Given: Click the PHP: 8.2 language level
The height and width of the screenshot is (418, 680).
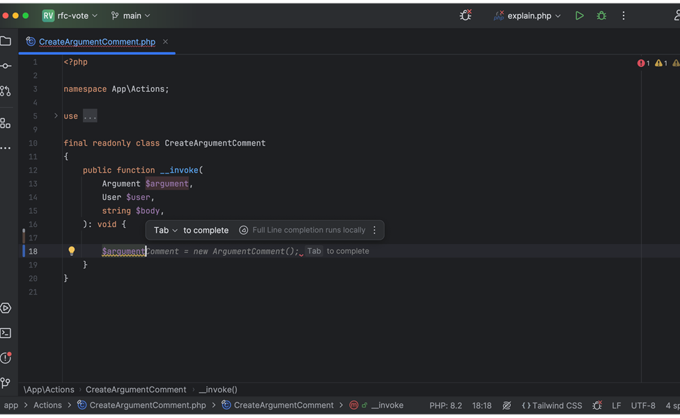Looking at the screenshot, I should (445, 405).
